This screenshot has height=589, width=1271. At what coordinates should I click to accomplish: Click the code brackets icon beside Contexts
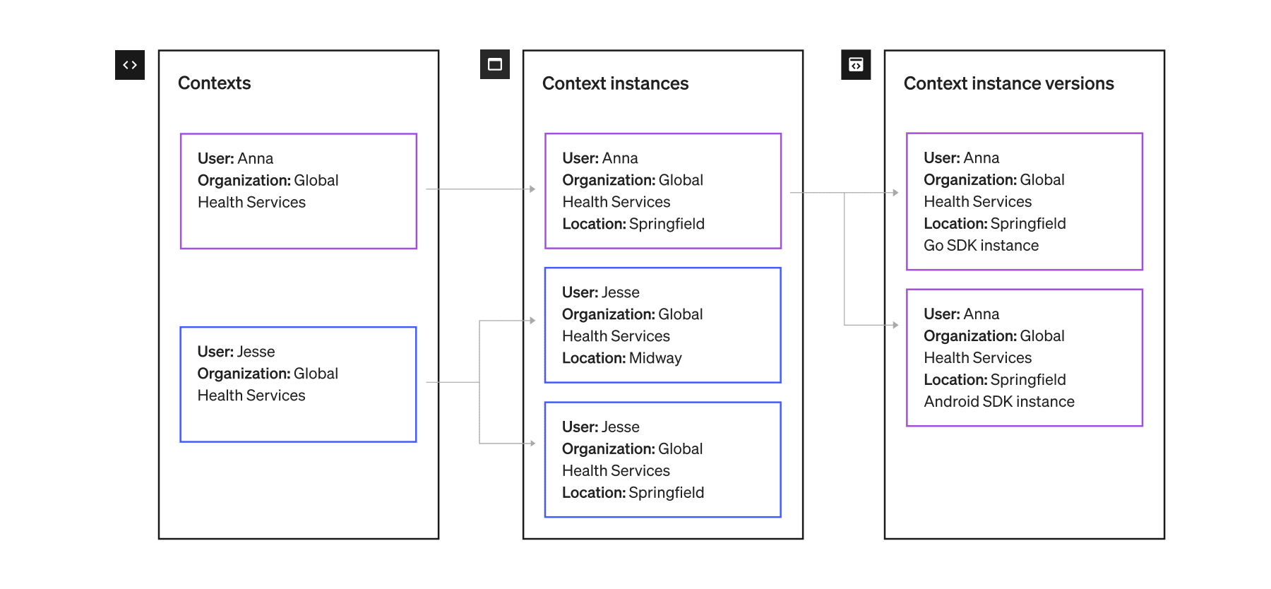[x=130, y=65]
